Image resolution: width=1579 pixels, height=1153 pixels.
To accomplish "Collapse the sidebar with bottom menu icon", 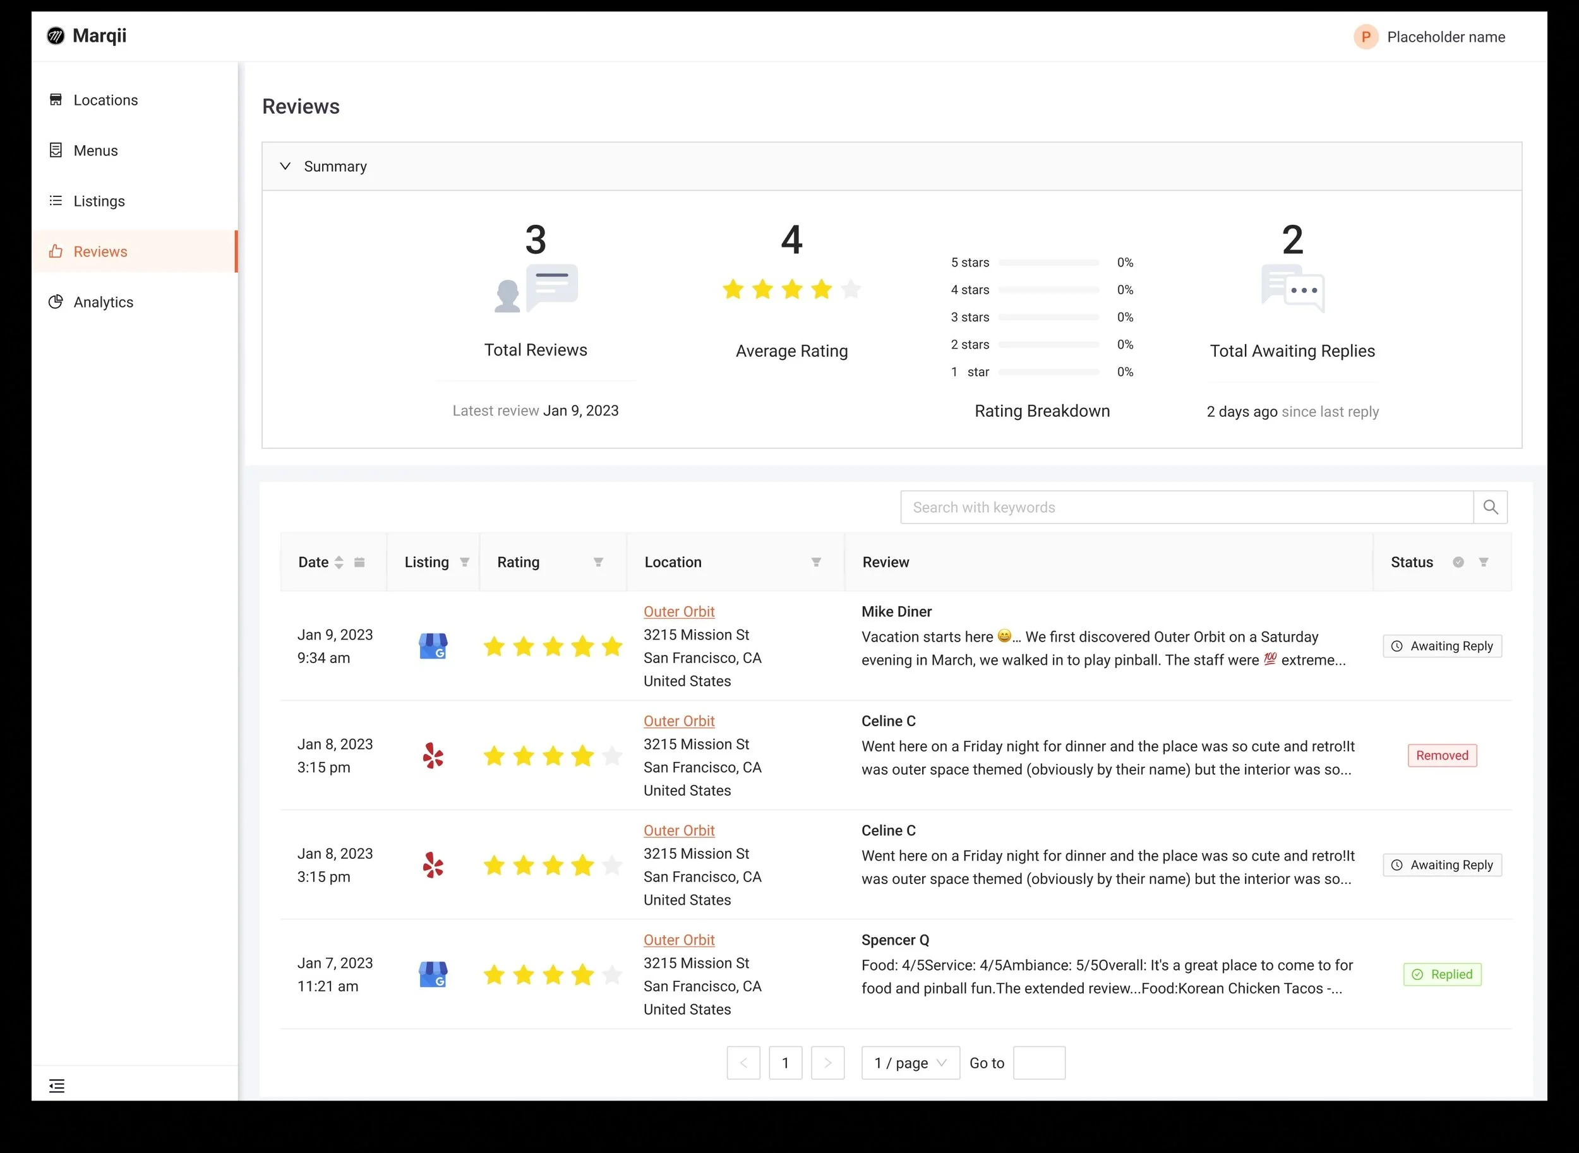I will pos(57,1085).
